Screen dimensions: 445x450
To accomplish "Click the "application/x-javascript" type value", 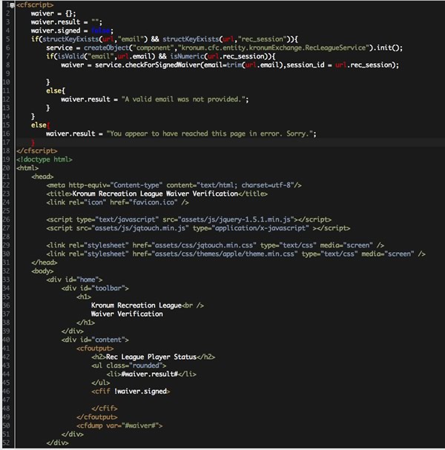I will tap(260, 228).
